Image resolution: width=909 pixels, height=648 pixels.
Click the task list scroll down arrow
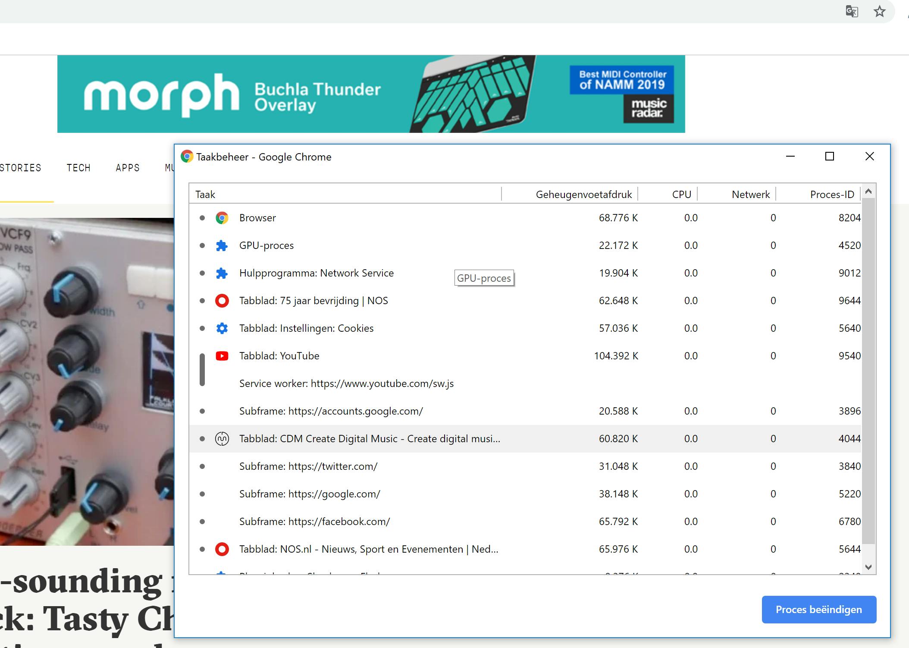tap(868, 567)
